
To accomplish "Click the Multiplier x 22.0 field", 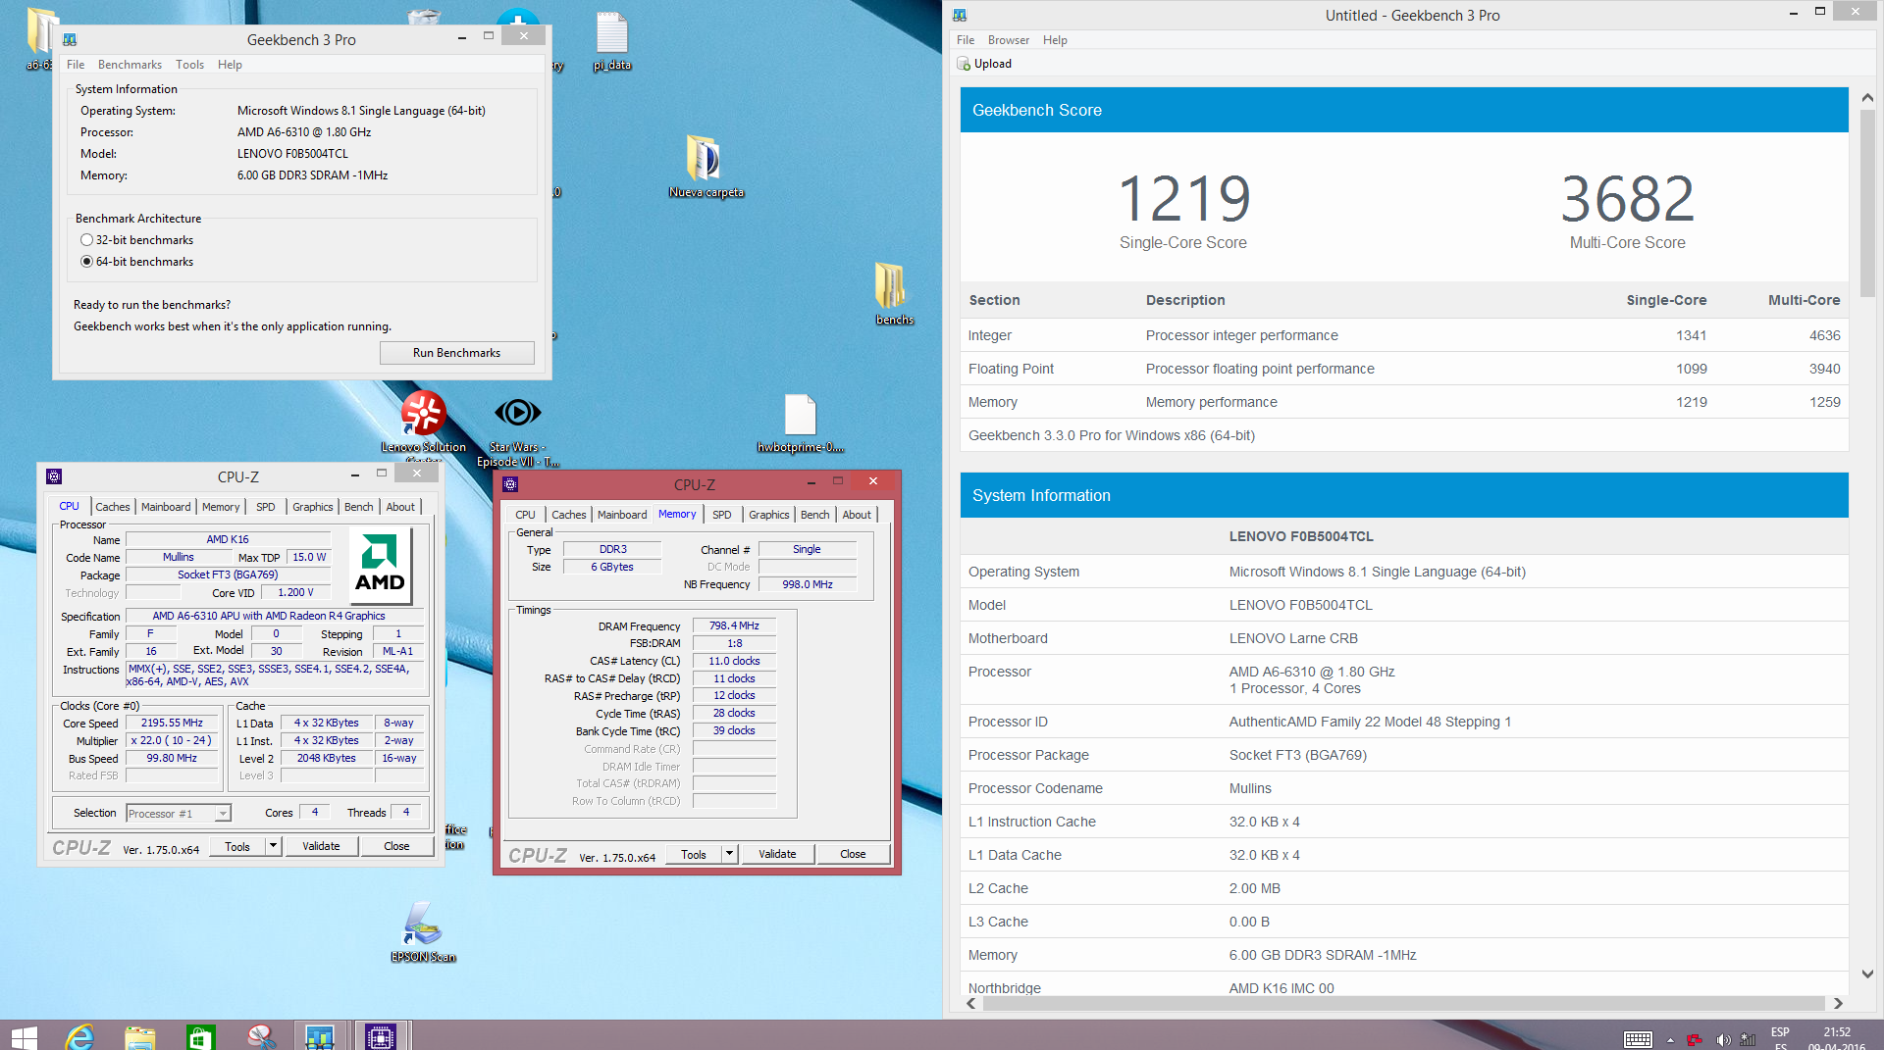I will (172, 740).
